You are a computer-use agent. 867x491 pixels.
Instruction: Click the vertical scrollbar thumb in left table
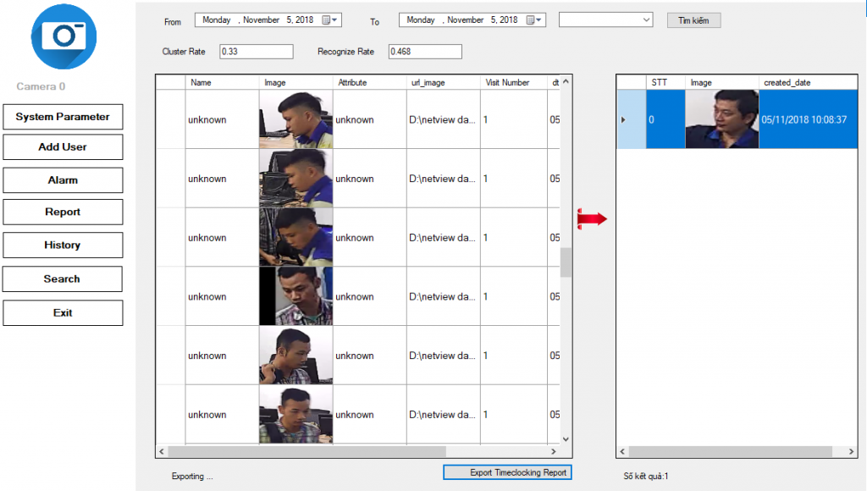coord(566,262)
